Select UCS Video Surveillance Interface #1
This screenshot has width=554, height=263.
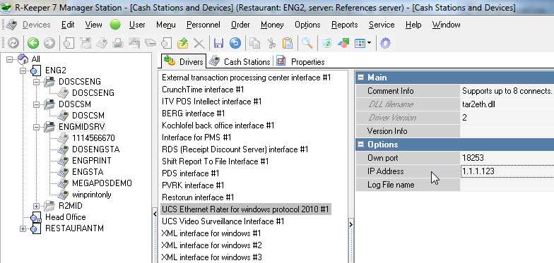[x=223, y=221]
